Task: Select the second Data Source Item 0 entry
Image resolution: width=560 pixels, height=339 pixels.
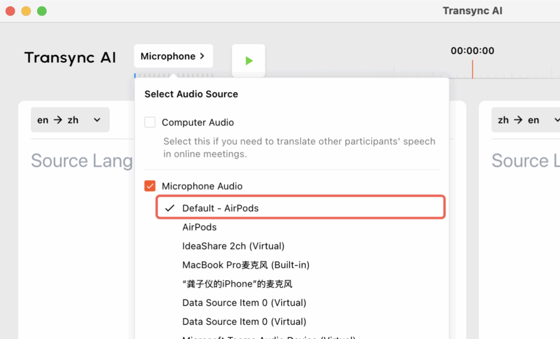Action: (x=244, y=322)
